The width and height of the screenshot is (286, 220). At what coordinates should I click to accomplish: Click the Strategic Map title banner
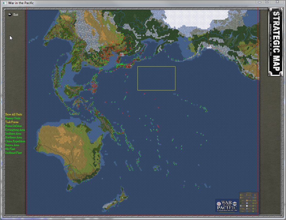275,42
